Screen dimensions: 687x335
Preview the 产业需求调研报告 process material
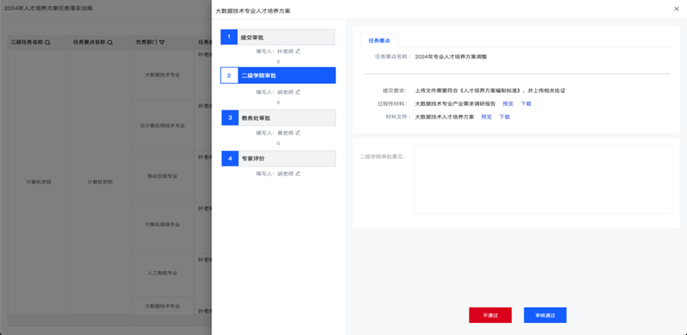tap(508, 104)
